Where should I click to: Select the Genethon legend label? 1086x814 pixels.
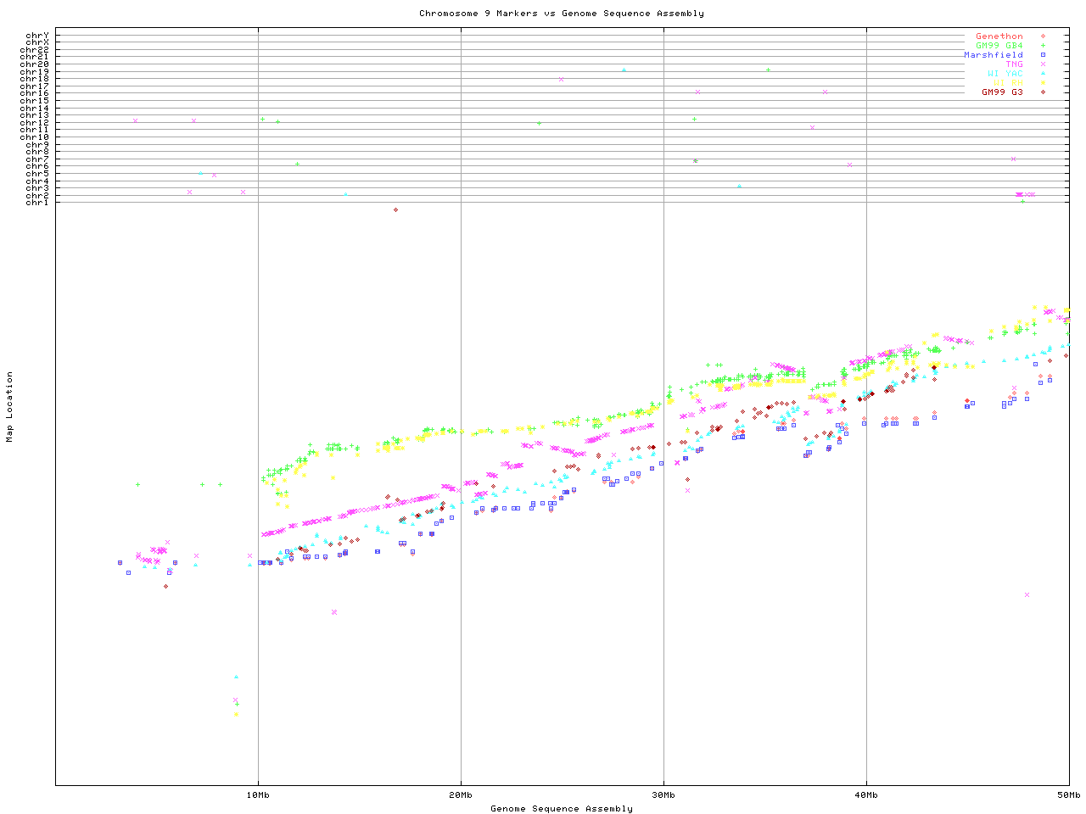[x=999, y=36]
